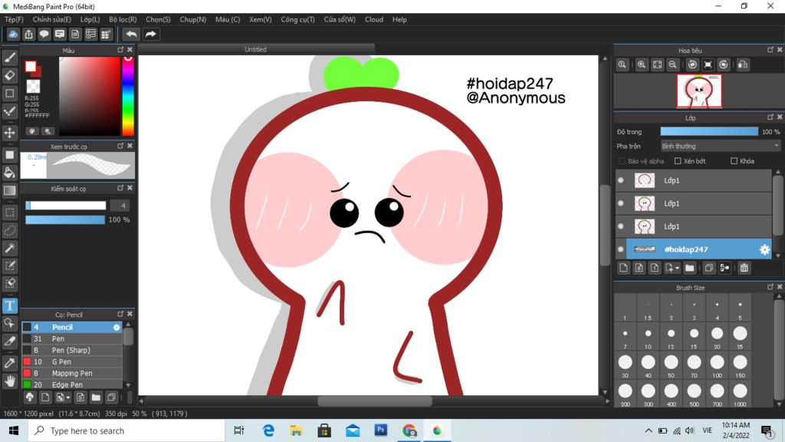
Task: Flip the canvas view in navigator
Action: coord(743,64)
